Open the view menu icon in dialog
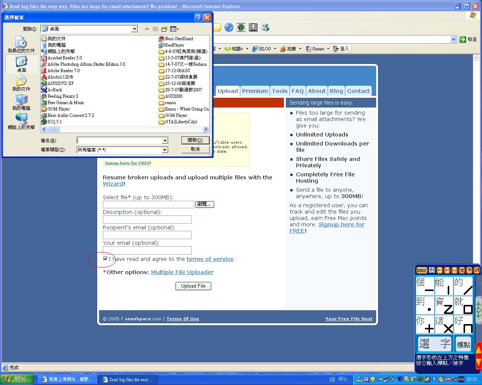Screen dimensions: 482x385 (174, 29)
